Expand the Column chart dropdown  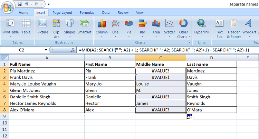(x=102, y=37)
